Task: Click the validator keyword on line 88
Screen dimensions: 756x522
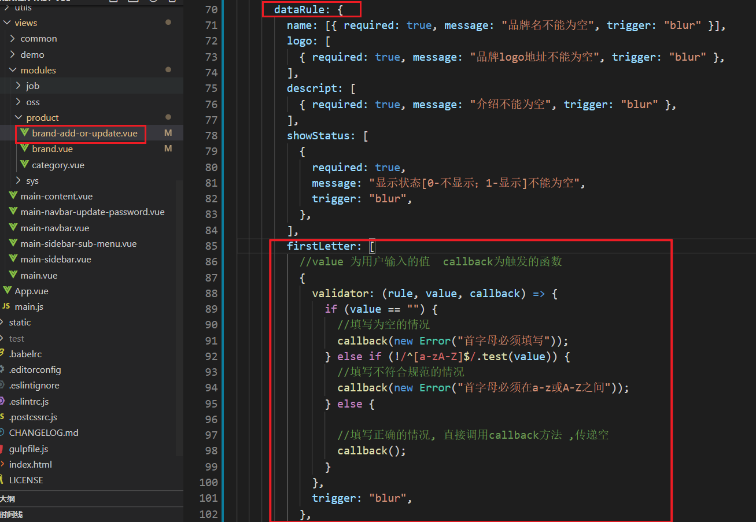Action: click(x=340, y=294)
